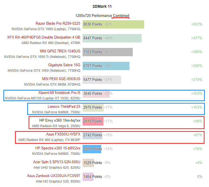Open the Acer Spin 5 SP513-52N-566U link
The image size is (209, 187).
[57, 162]
